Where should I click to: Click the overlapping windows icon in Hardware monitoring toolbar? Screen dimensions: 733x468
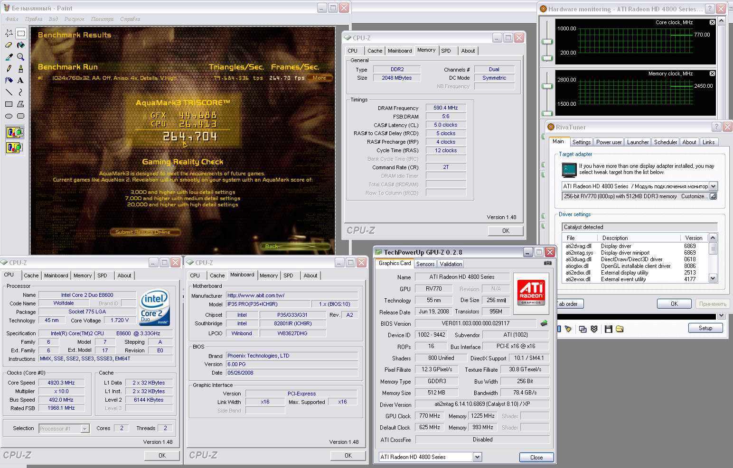coord(583,329)
